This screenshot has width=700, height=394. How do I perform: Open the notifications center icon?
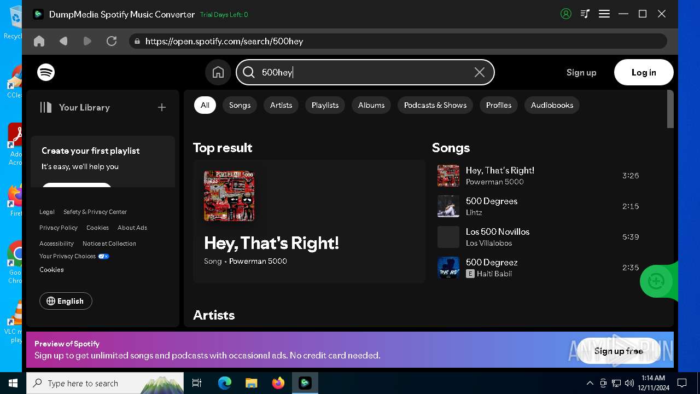[x=682, y=383]
